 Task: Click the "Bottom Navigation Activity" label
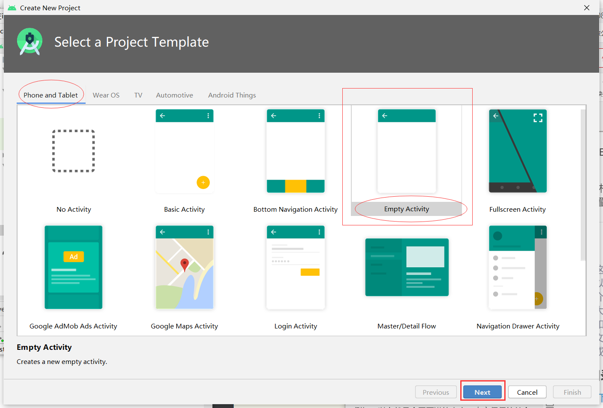[295, 209]
